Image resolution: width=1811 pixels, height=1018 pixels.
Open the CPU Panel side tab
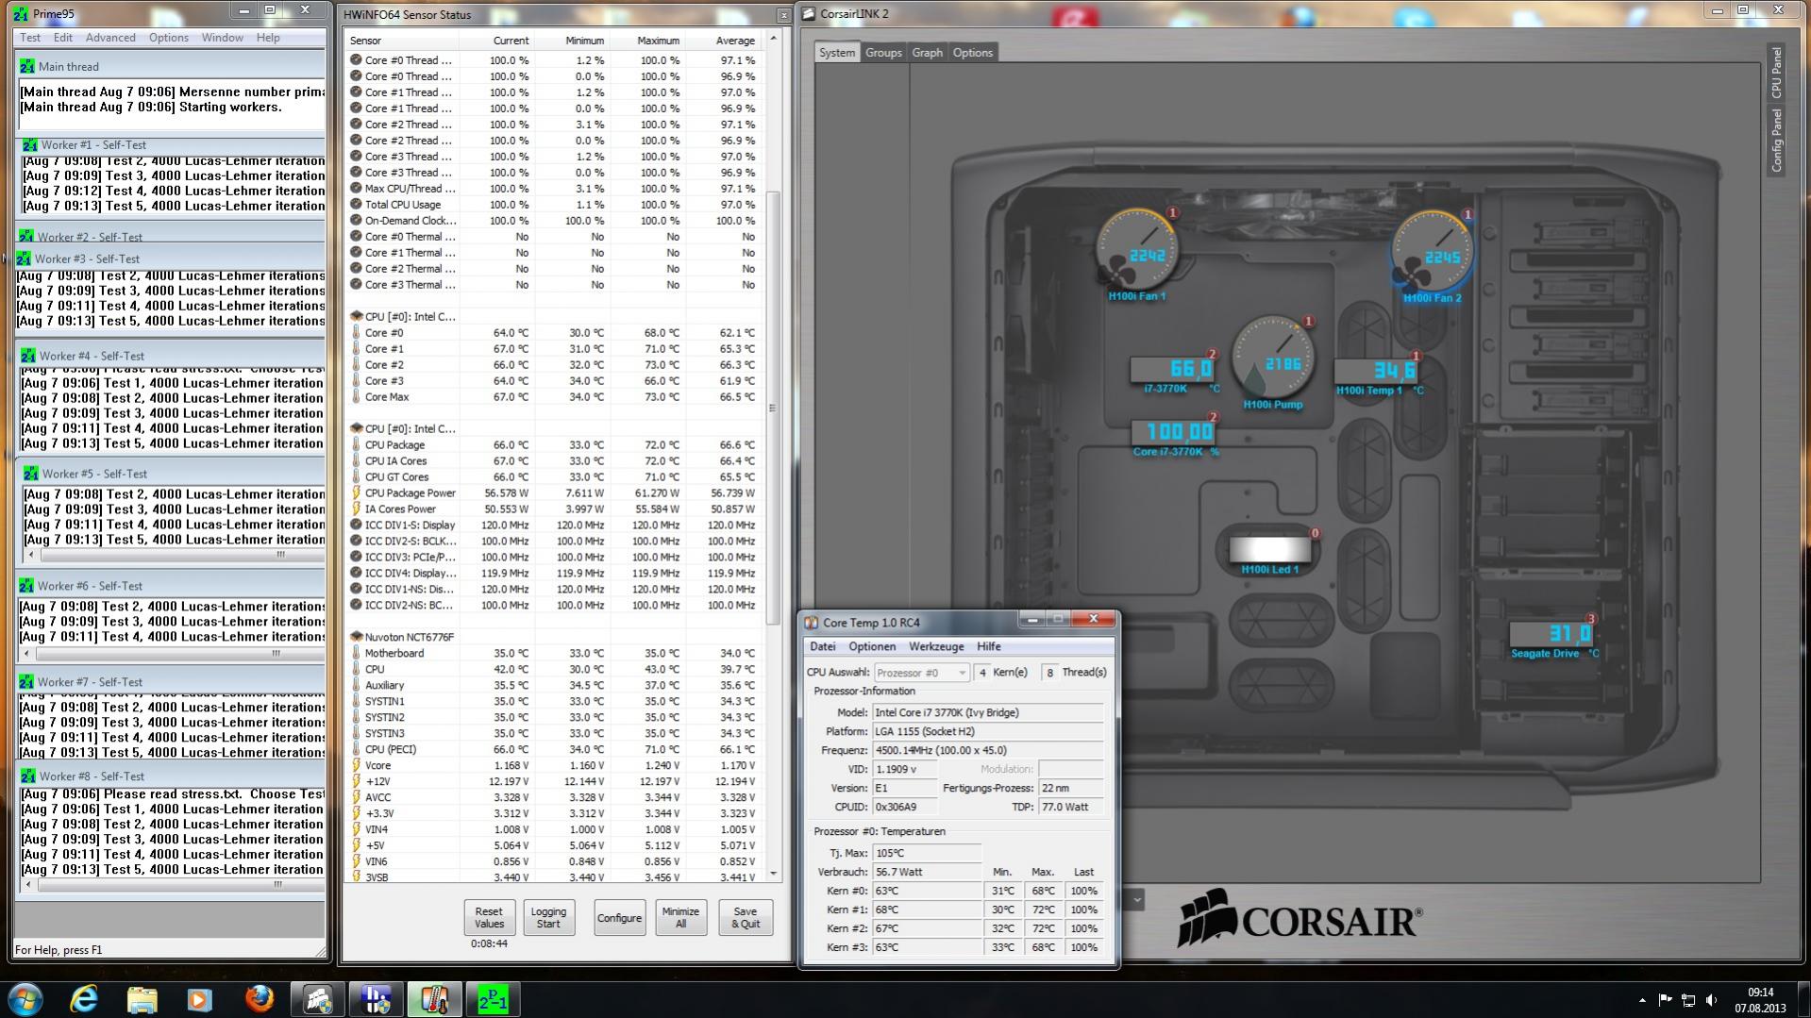[x=1776, y=73]
